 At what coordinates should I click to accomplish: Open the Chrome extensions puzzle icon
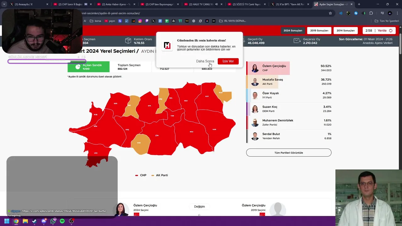coord(371,13)
